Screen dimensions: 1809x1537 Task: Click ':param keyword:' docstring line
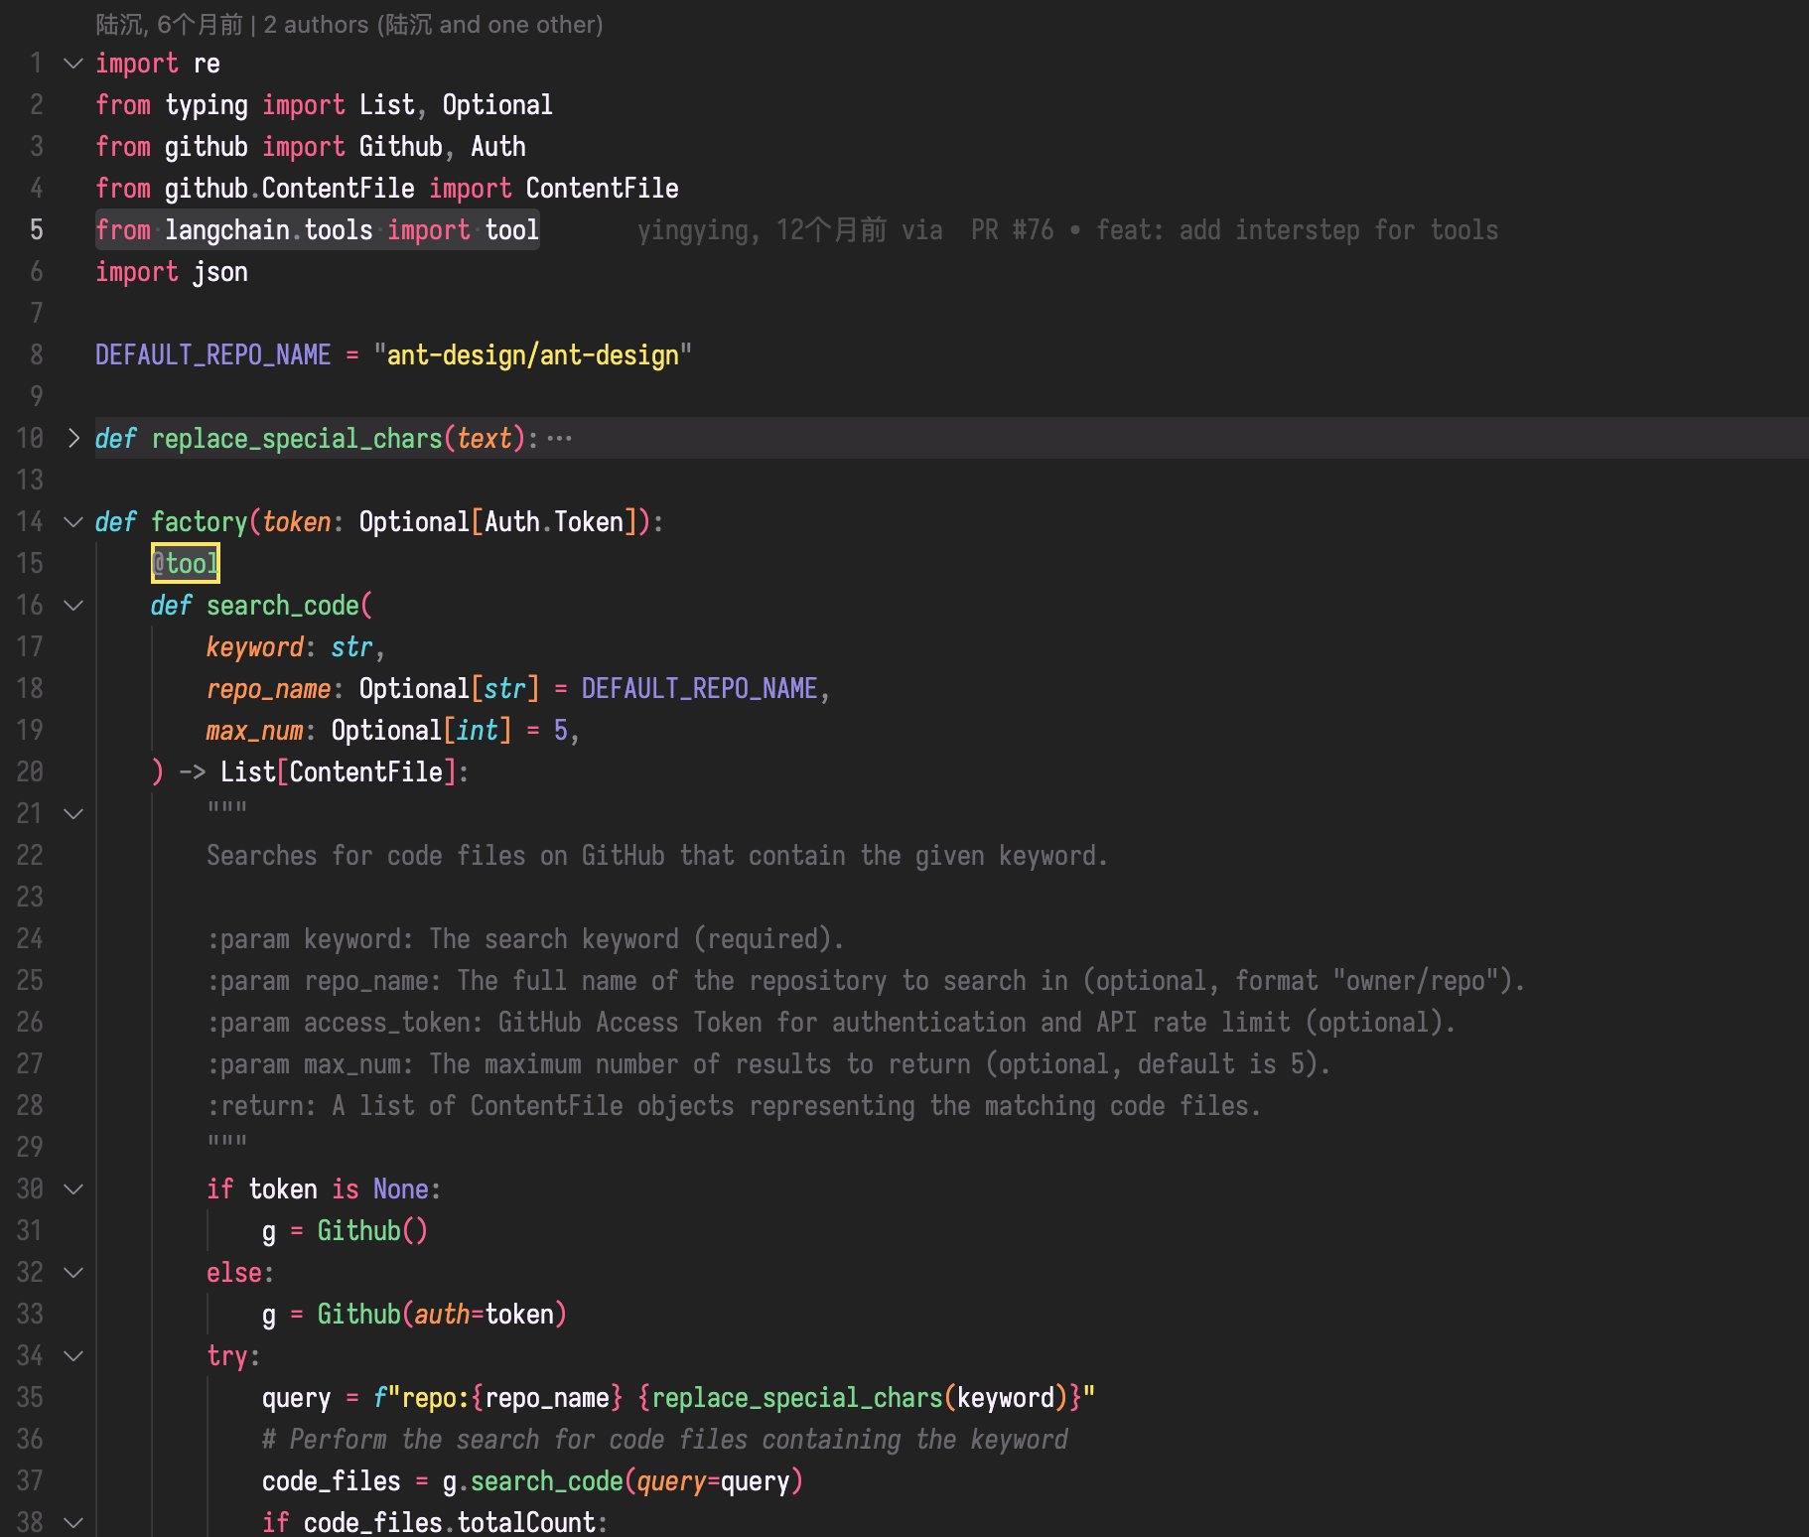tap(525, 939)
